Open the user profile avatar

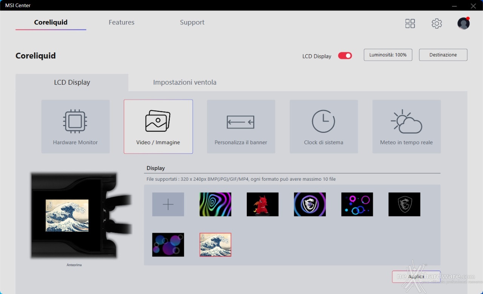coord(463,23)
